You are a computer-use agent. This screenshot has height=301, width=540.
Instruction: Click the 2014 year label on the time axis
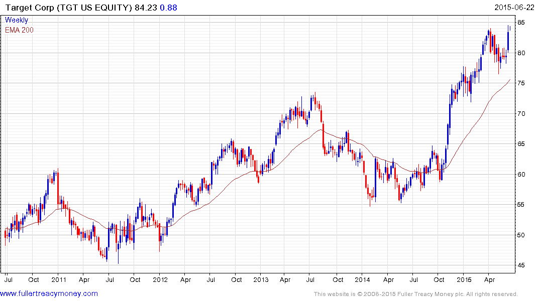[362, 279]
